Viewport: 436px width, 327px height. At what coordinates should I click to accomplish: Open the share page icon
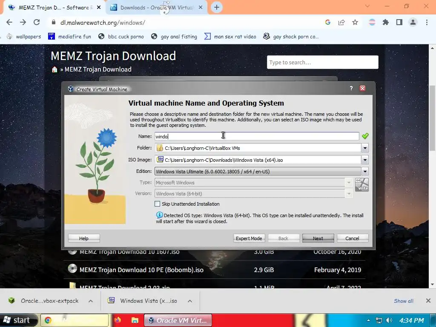tap(341, 22)
